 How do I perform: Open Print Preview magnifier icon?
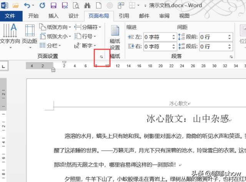pyautogui.click(x=76, y=6)
